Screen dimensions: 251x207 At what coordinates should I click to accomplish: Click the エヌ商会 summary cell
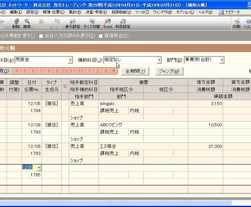pyautogui.click(x=144, y=147)
